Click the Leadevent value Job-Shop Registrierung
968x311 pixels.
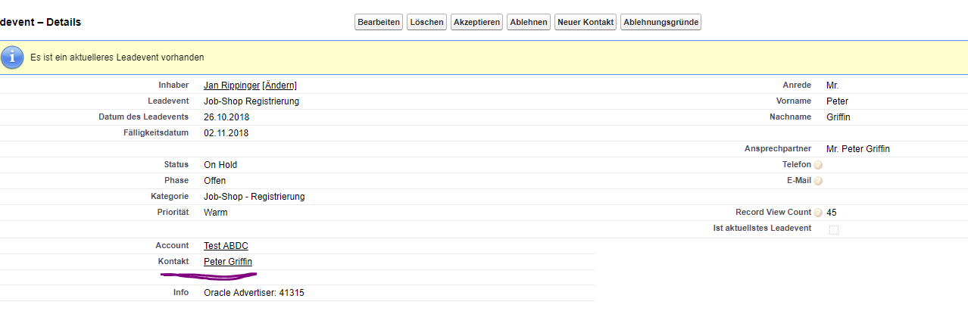251,101
